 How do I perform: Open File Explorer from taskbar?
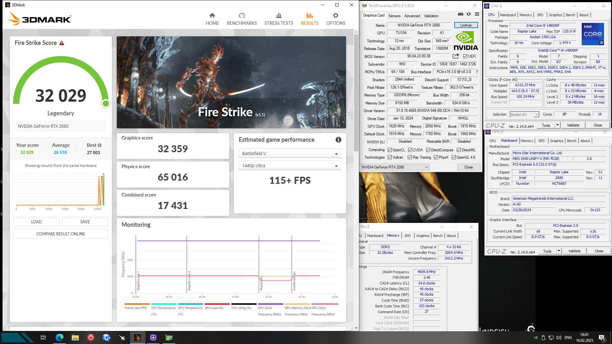[75, 338]
